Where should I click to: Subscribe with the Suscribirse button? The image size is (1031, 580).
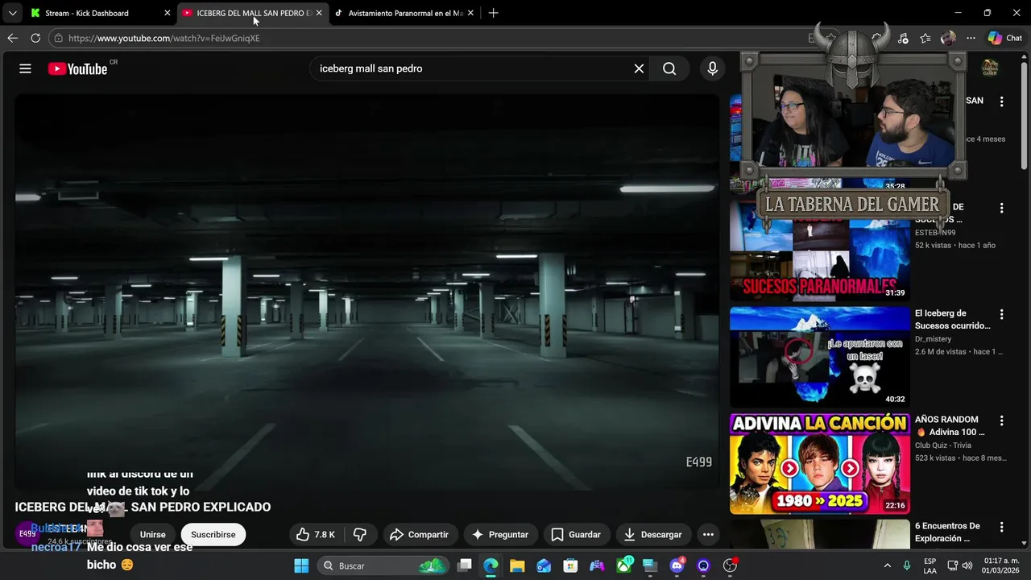pos(213,534)
